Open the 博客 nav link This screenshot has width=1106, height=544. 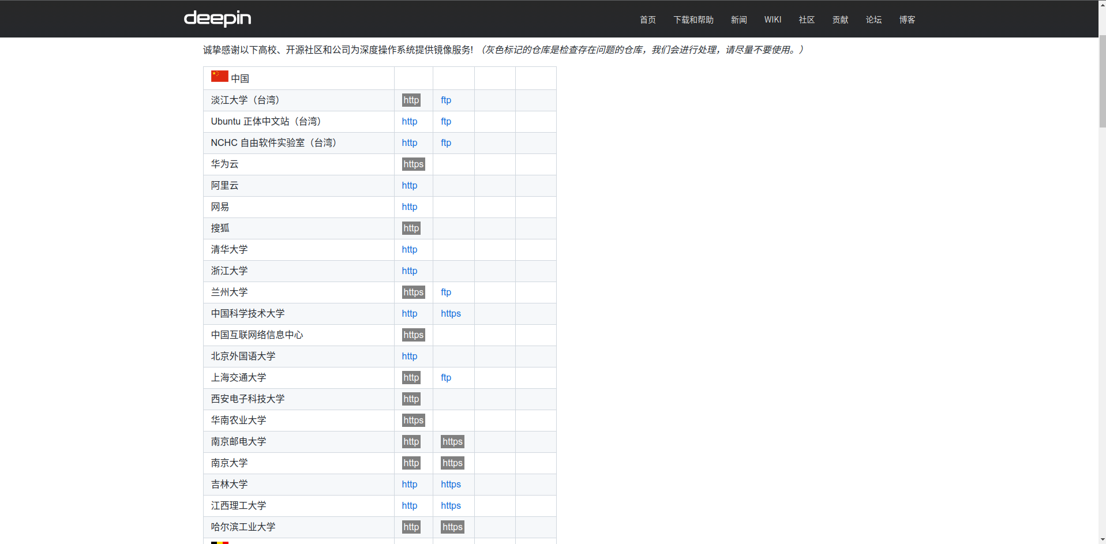907,20
